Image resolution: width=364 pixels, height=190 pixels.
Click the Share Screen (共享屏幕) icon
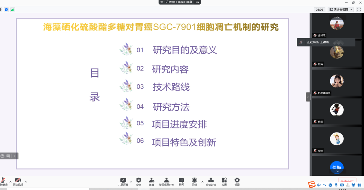(x=123, y=180)
